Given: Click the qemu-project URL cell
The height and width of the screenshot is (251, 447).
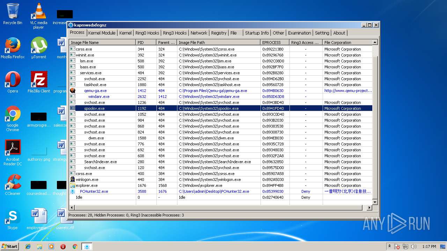Looking at the screenshot, I should point(348,91).
